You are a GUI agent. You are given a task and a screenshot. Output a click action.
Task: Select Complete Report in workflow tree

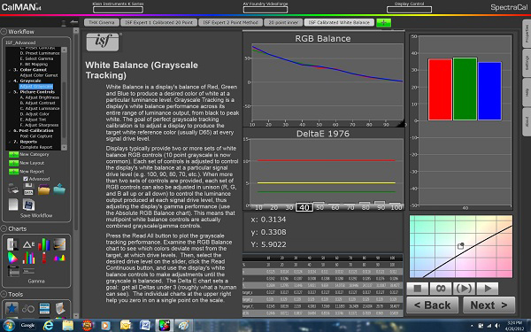(x=36, y=147)
